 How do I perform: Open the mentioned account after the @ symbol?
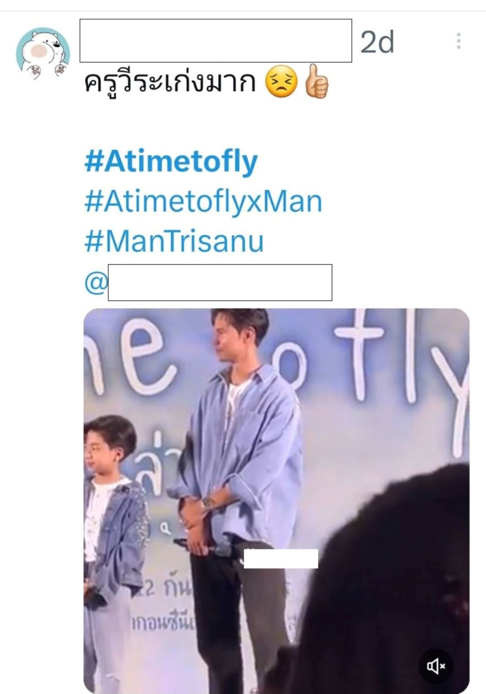(x=220, y=282)
